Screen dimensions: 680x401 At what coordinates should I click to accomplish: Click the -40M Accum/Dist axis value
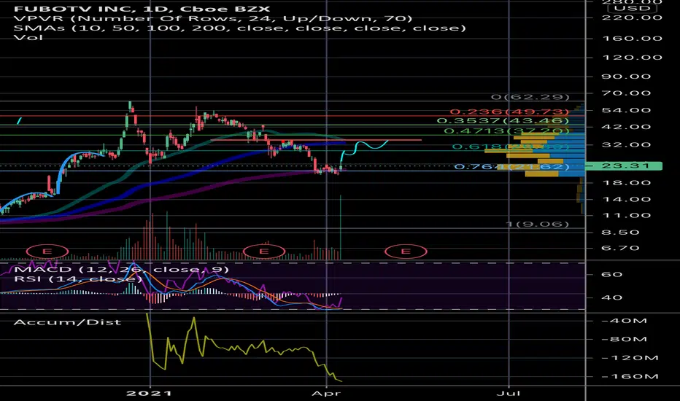624,321
